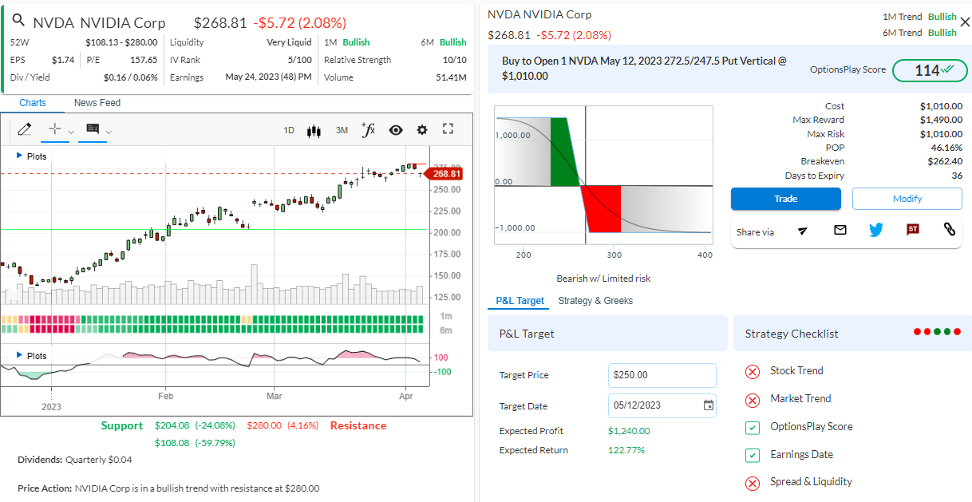Expand the annotation tool dropdown arrow

click(109, 132)
